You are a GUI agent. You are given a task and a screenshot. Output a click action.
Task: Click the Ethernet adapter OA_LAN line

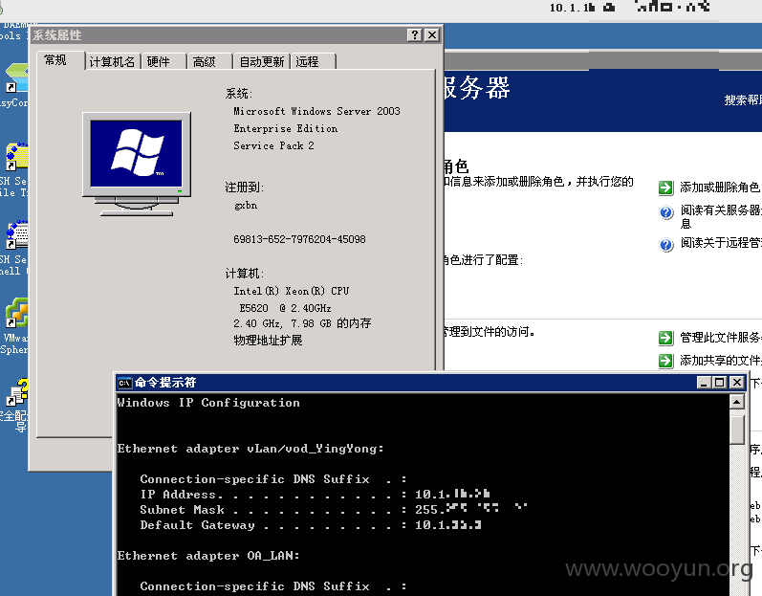[208, 555]
